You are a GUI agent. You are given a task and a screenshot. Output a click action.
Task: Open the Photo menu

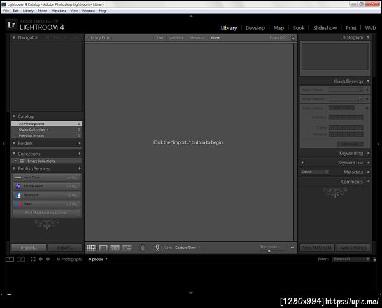tap(43, 11)
